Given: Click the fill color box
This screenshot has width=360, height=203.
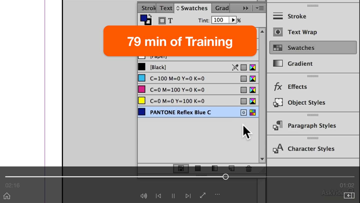Looking at the screenshot, I should click(144, 18).
